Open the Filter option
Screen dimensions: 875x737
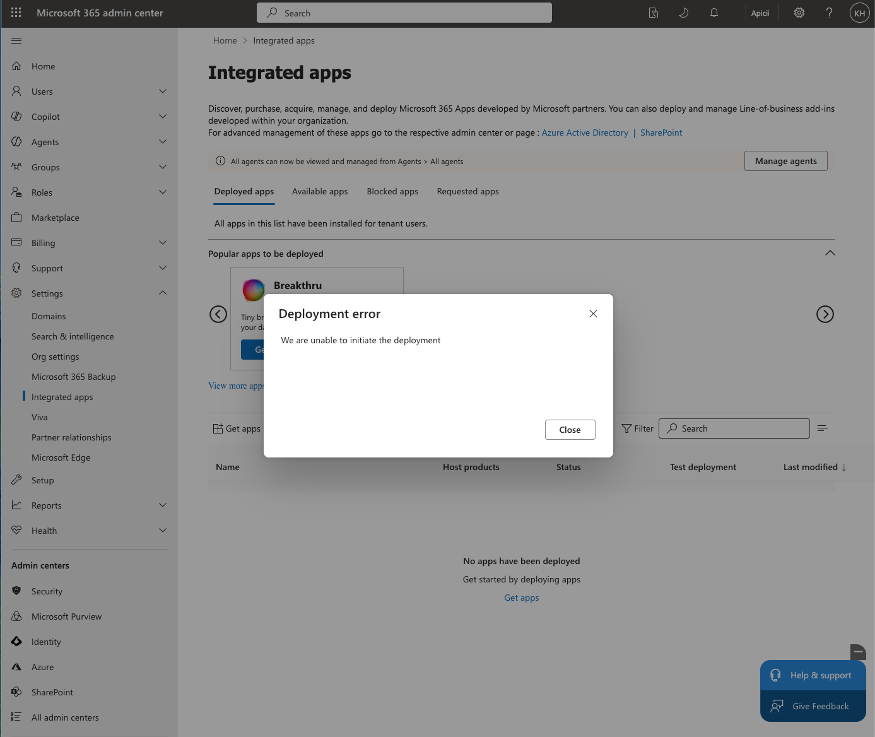[x=638, y=428]
